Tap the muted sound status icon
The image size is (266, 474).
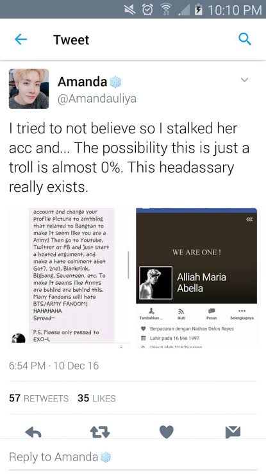pyautogui.click(x=130, y=10)
